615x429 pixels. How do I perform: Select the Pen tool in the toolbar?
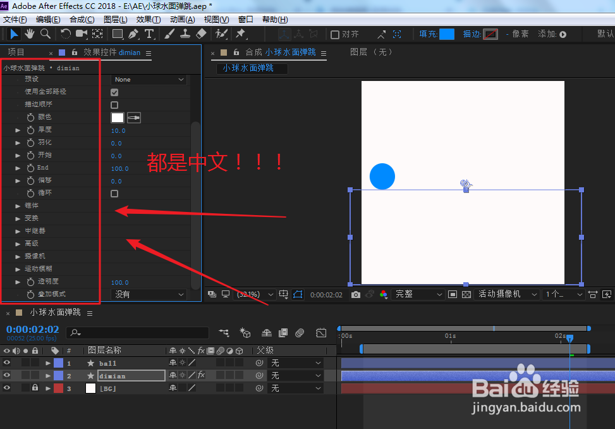click(132, 34)
